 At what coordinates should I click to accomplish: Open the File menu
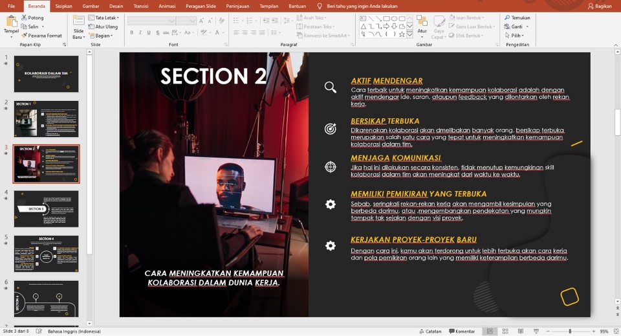coord(12,6)
